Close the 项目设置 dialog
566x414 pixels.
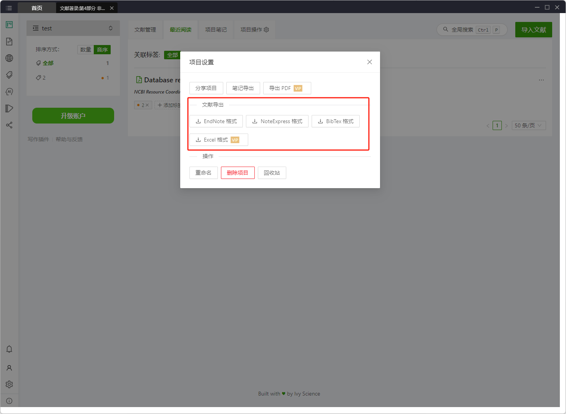tap(370, 62)
